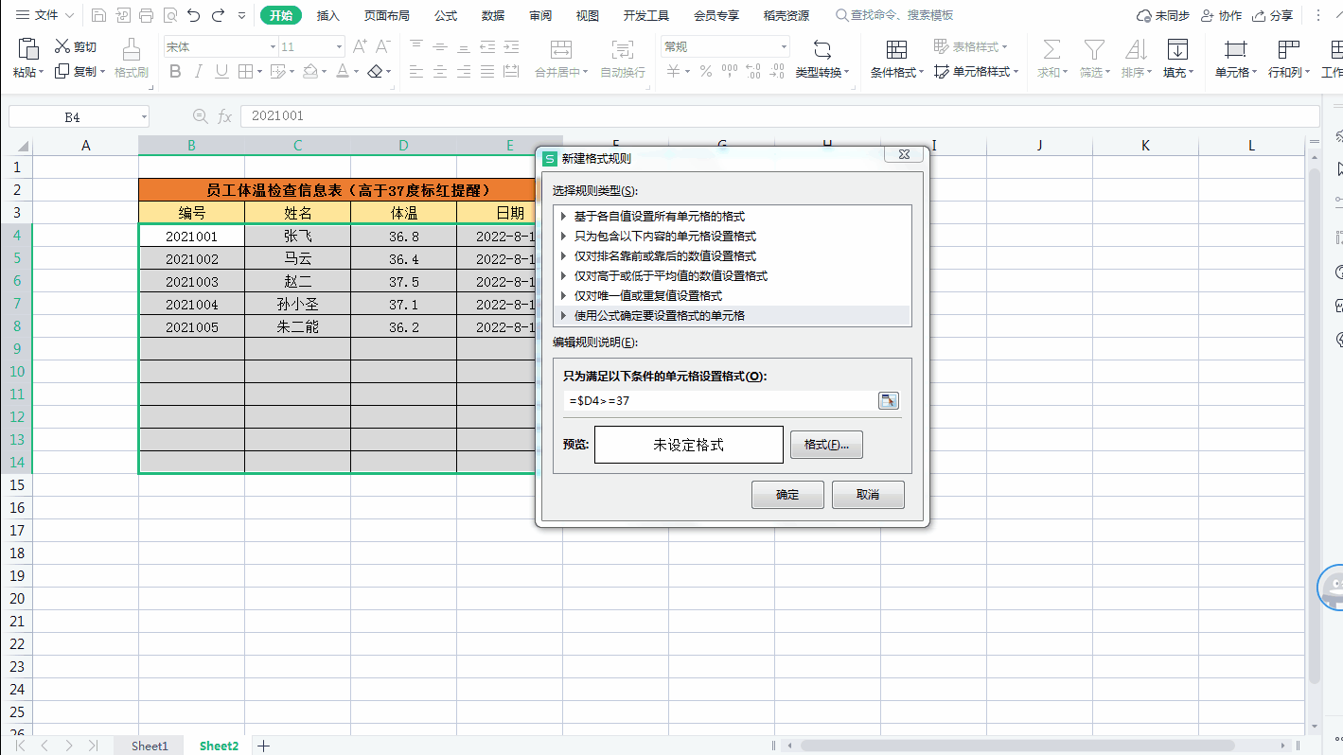Click the Undo arrow in the quick access bar
Image resolution: width=1343 pixels, height=755 pixels.
click(x=194, y=15)
